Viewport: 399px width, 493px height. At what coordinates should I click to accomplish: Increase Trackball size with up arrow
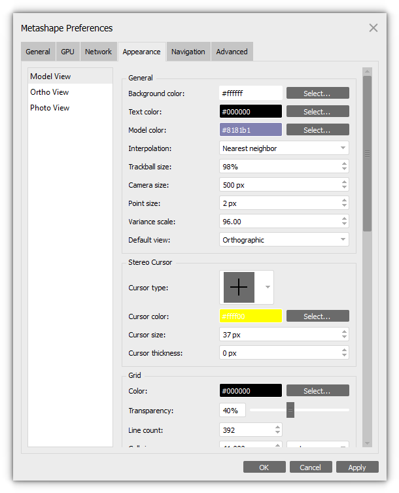pyautogui.click(x=344, y=163)
